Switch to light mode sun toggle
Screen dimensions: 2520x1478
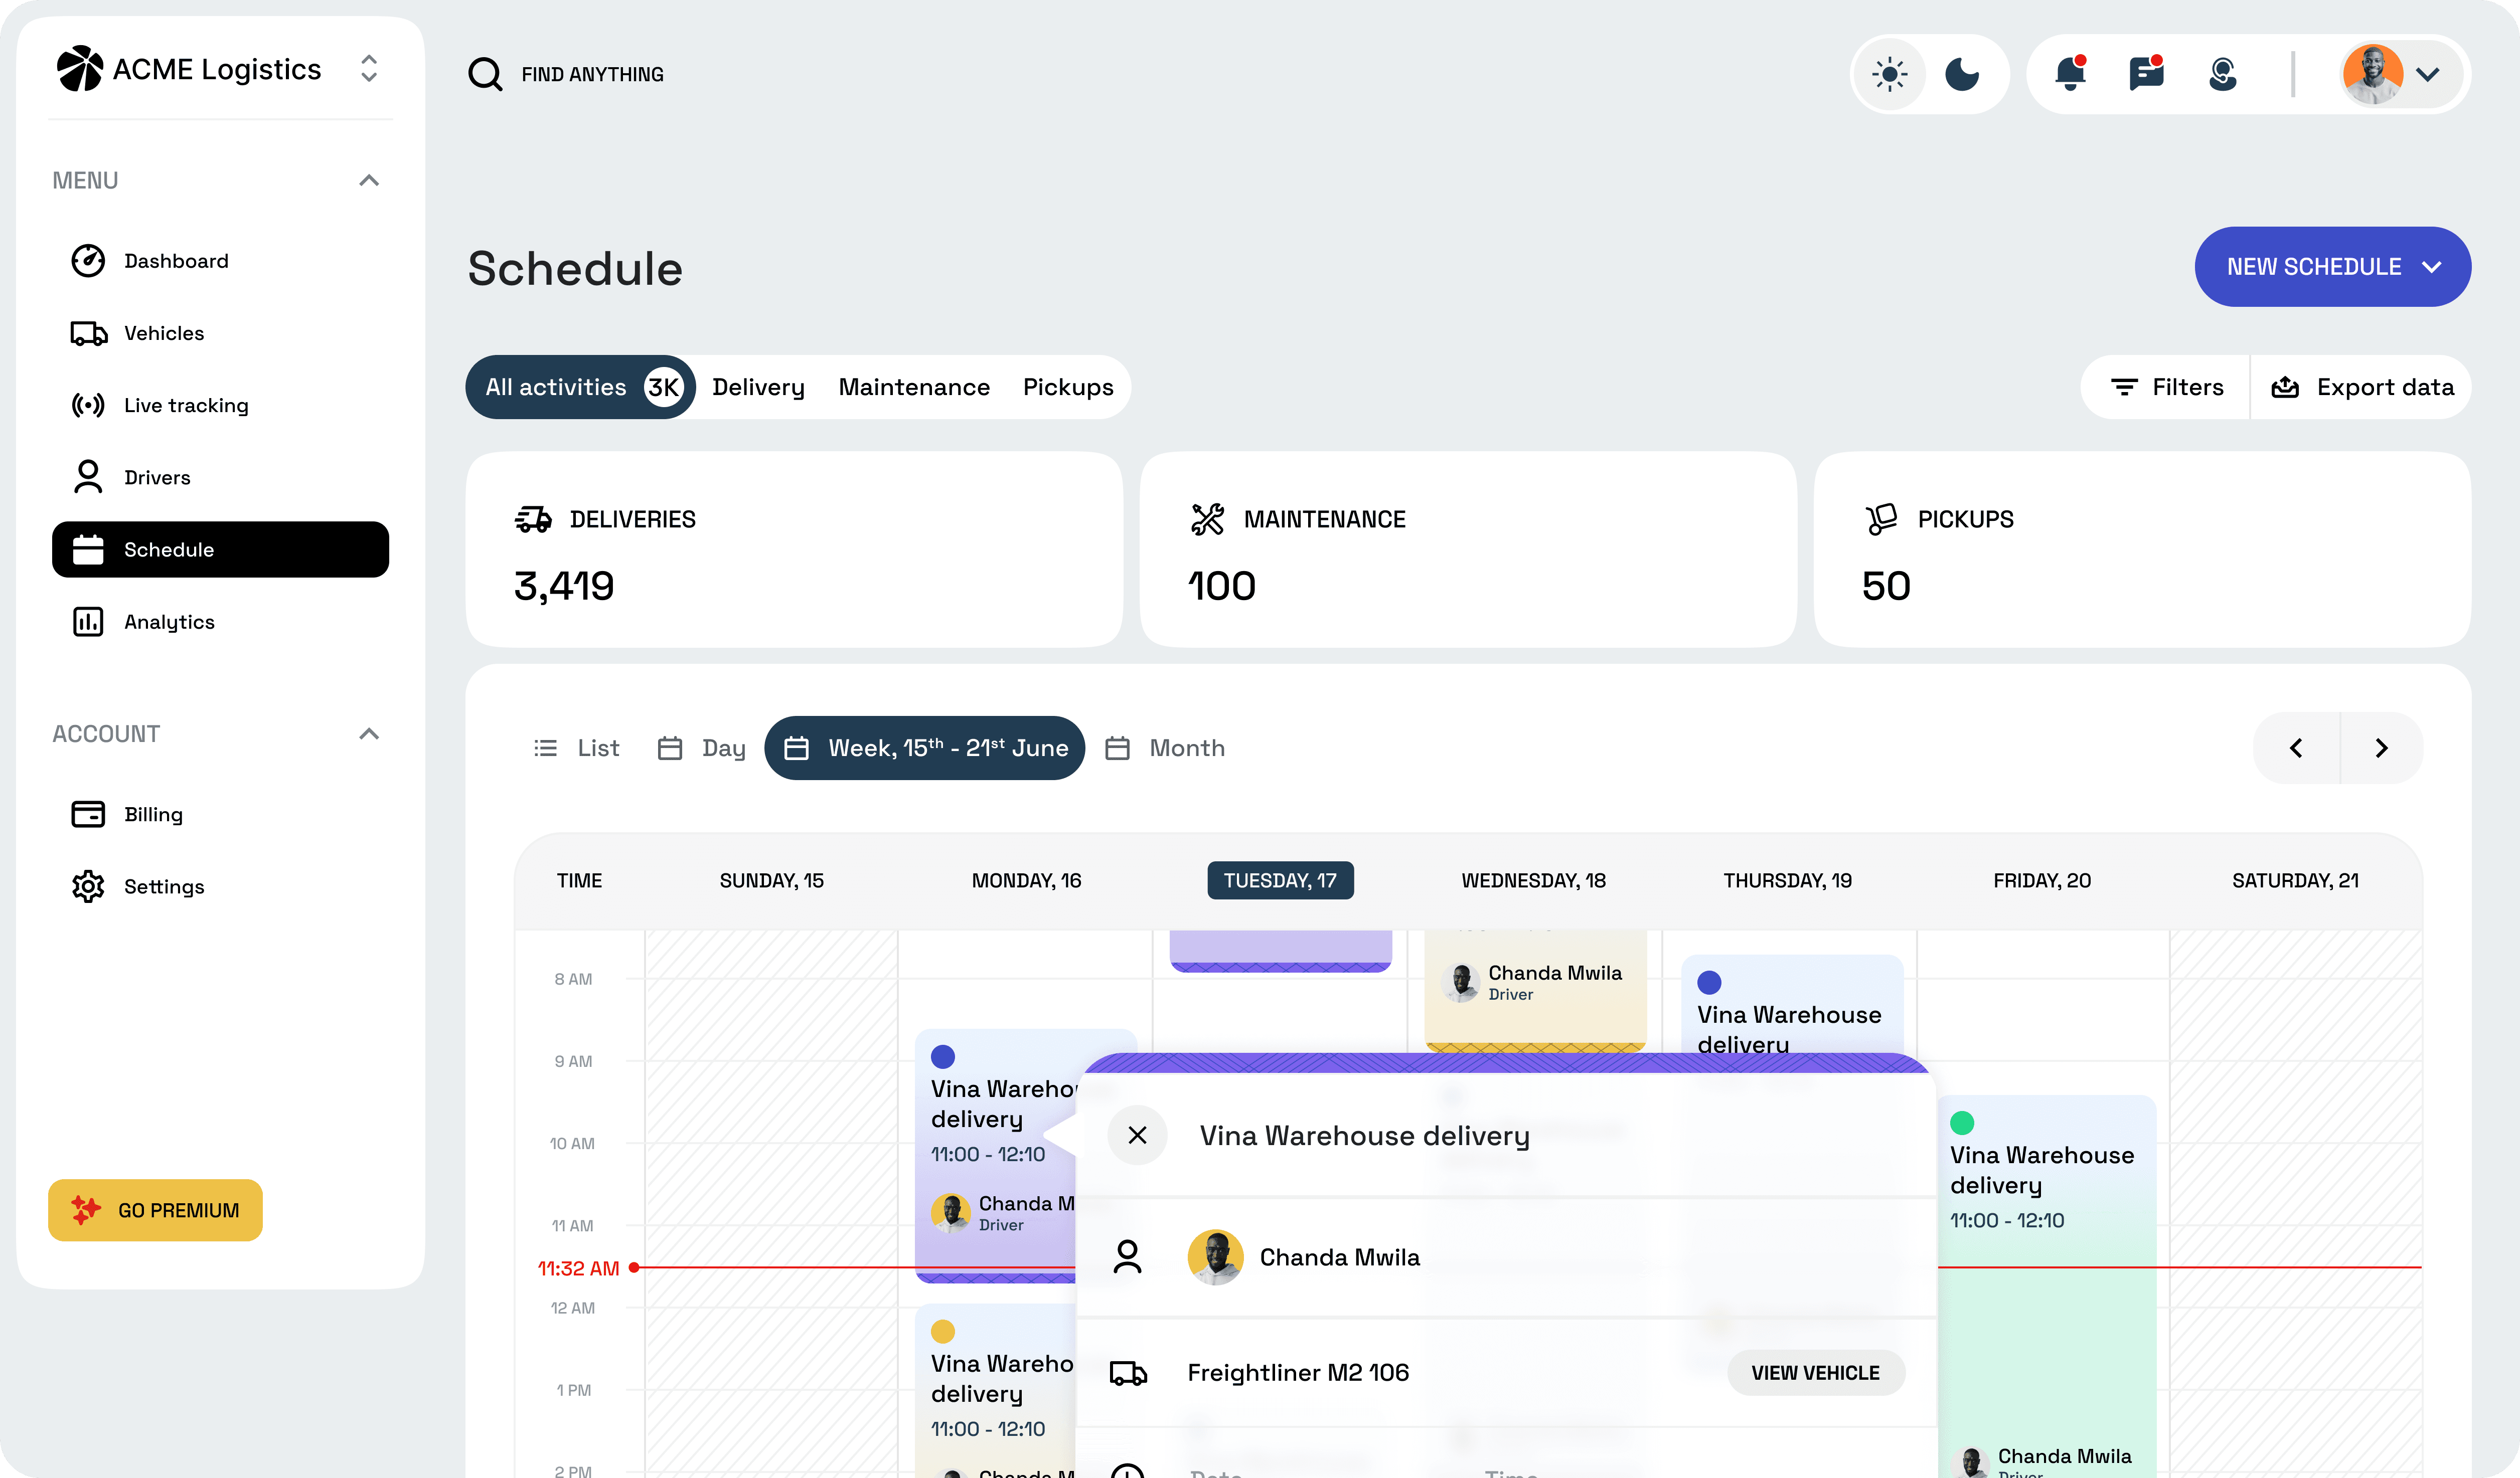tap(1890, 75)
